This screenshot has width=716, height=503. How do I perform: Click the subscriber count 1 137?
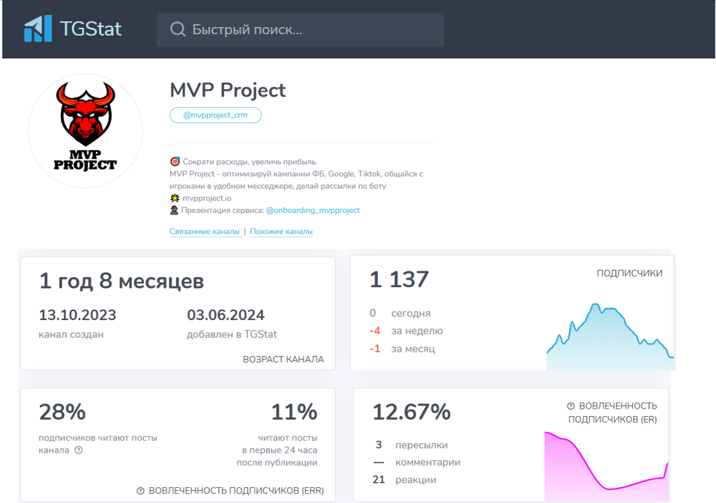(399, 280)
